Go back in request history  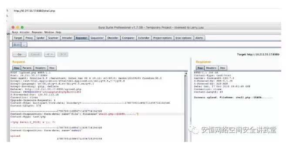(50, 54)
